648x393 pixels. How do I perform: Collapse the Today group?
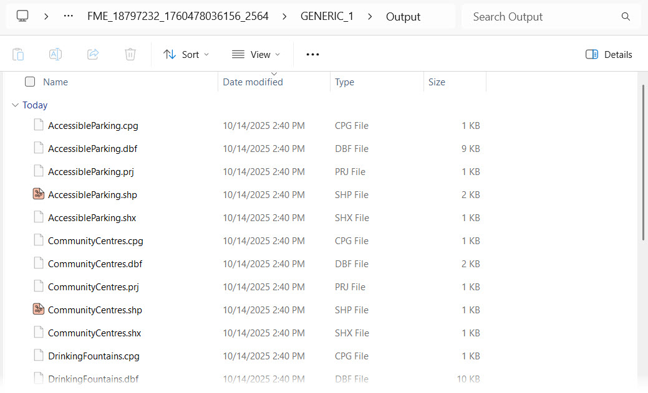click(15, 105)
